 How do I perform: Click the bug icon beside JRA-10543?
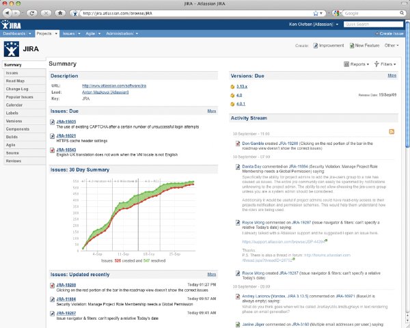[x=53, y=150]
